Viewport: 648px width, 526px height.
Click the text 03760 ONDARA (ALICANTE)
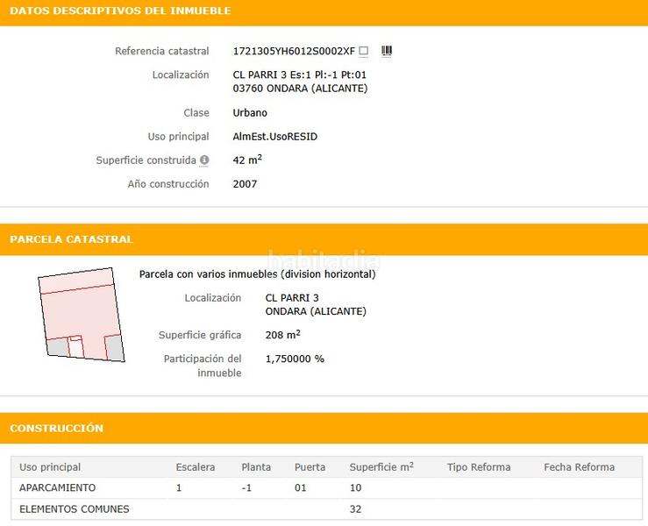(300, 89)
